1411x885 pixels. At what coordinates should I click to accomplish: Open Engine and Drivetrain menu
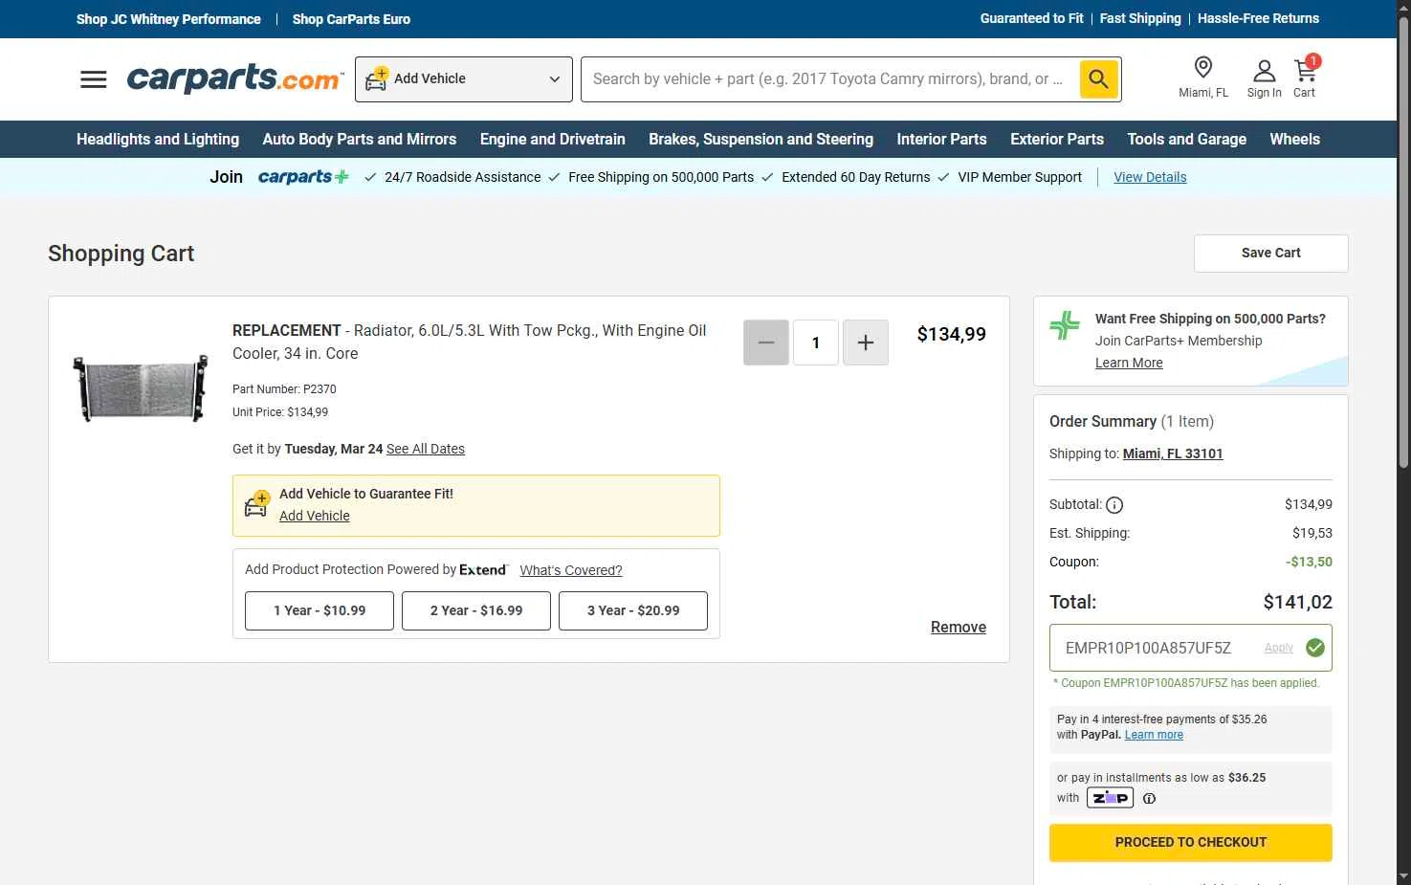(x=553, y=140)
